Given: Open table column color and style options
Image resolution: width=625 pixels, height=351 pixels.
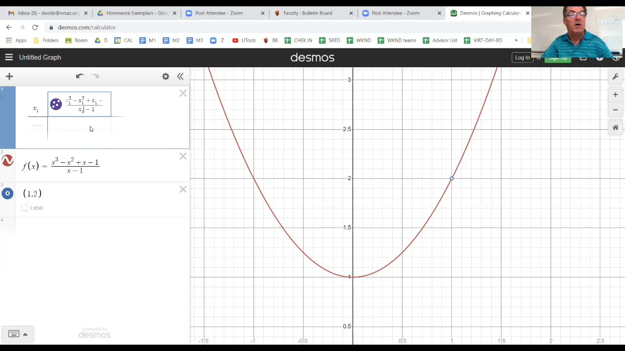Looking at the screenshot, I should tap(56, 104).
